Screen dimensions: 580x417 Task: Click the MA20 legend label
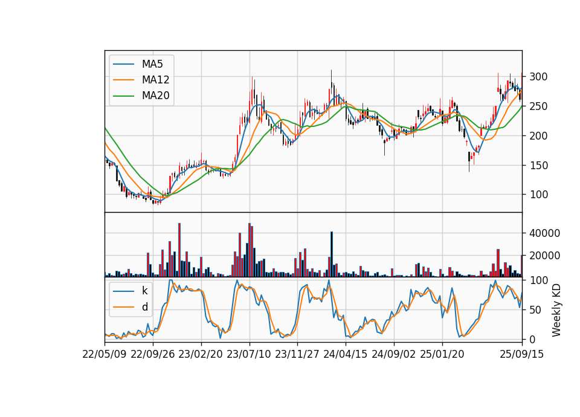pos(155,95)
